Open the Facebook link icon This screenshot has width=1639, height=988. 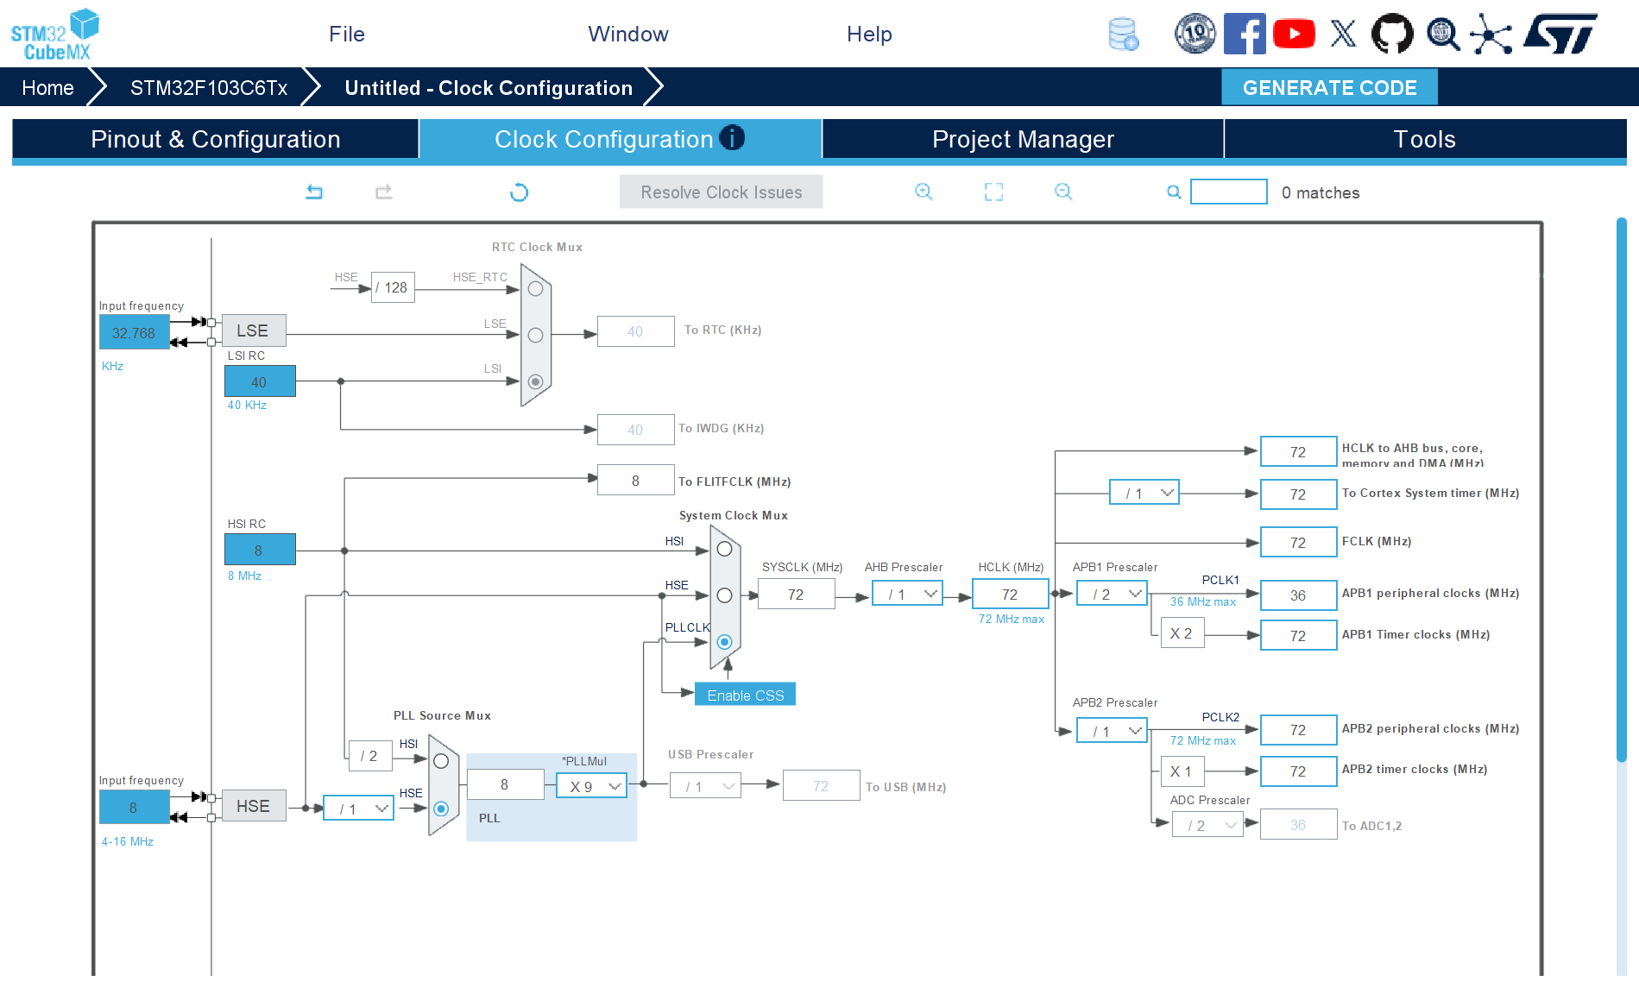pyautogui.click(x=1245, y=34)
